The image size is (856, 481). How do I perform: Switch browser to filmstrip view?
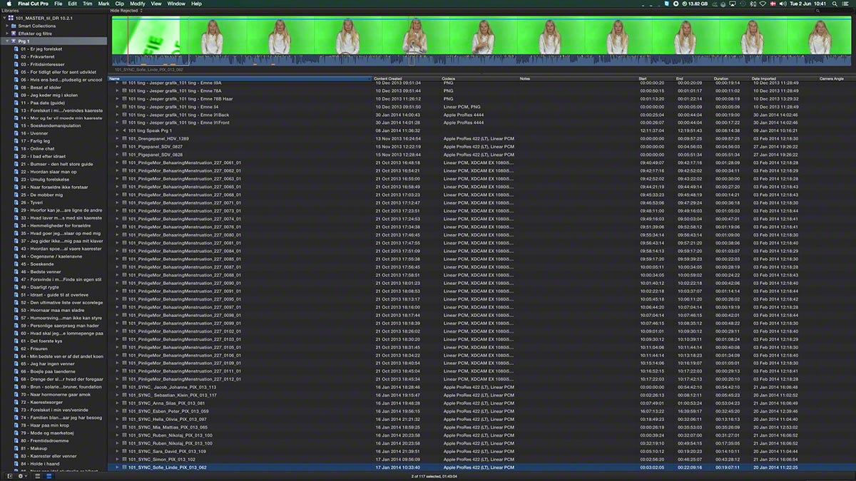coord(39,475)
